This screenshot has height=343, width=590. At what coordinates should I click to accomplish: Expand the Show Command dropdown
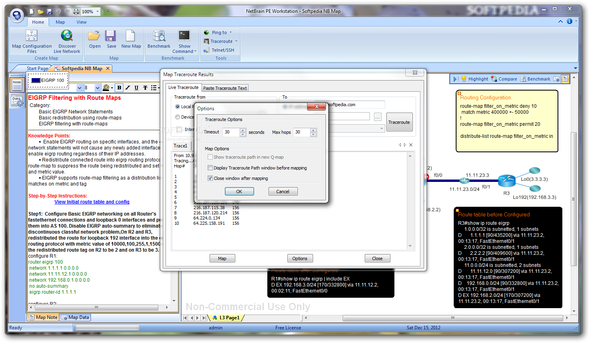click(x=195, y=51)
